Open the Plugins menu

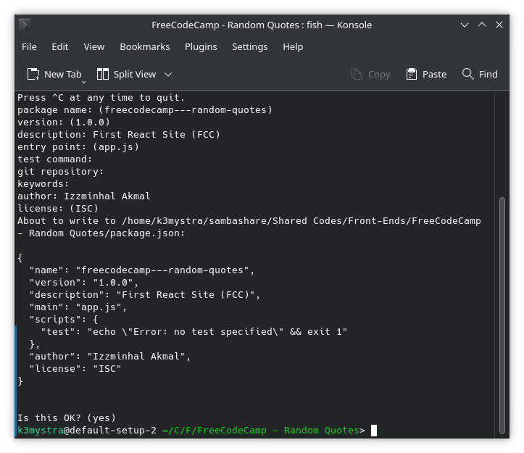[201, 47]
